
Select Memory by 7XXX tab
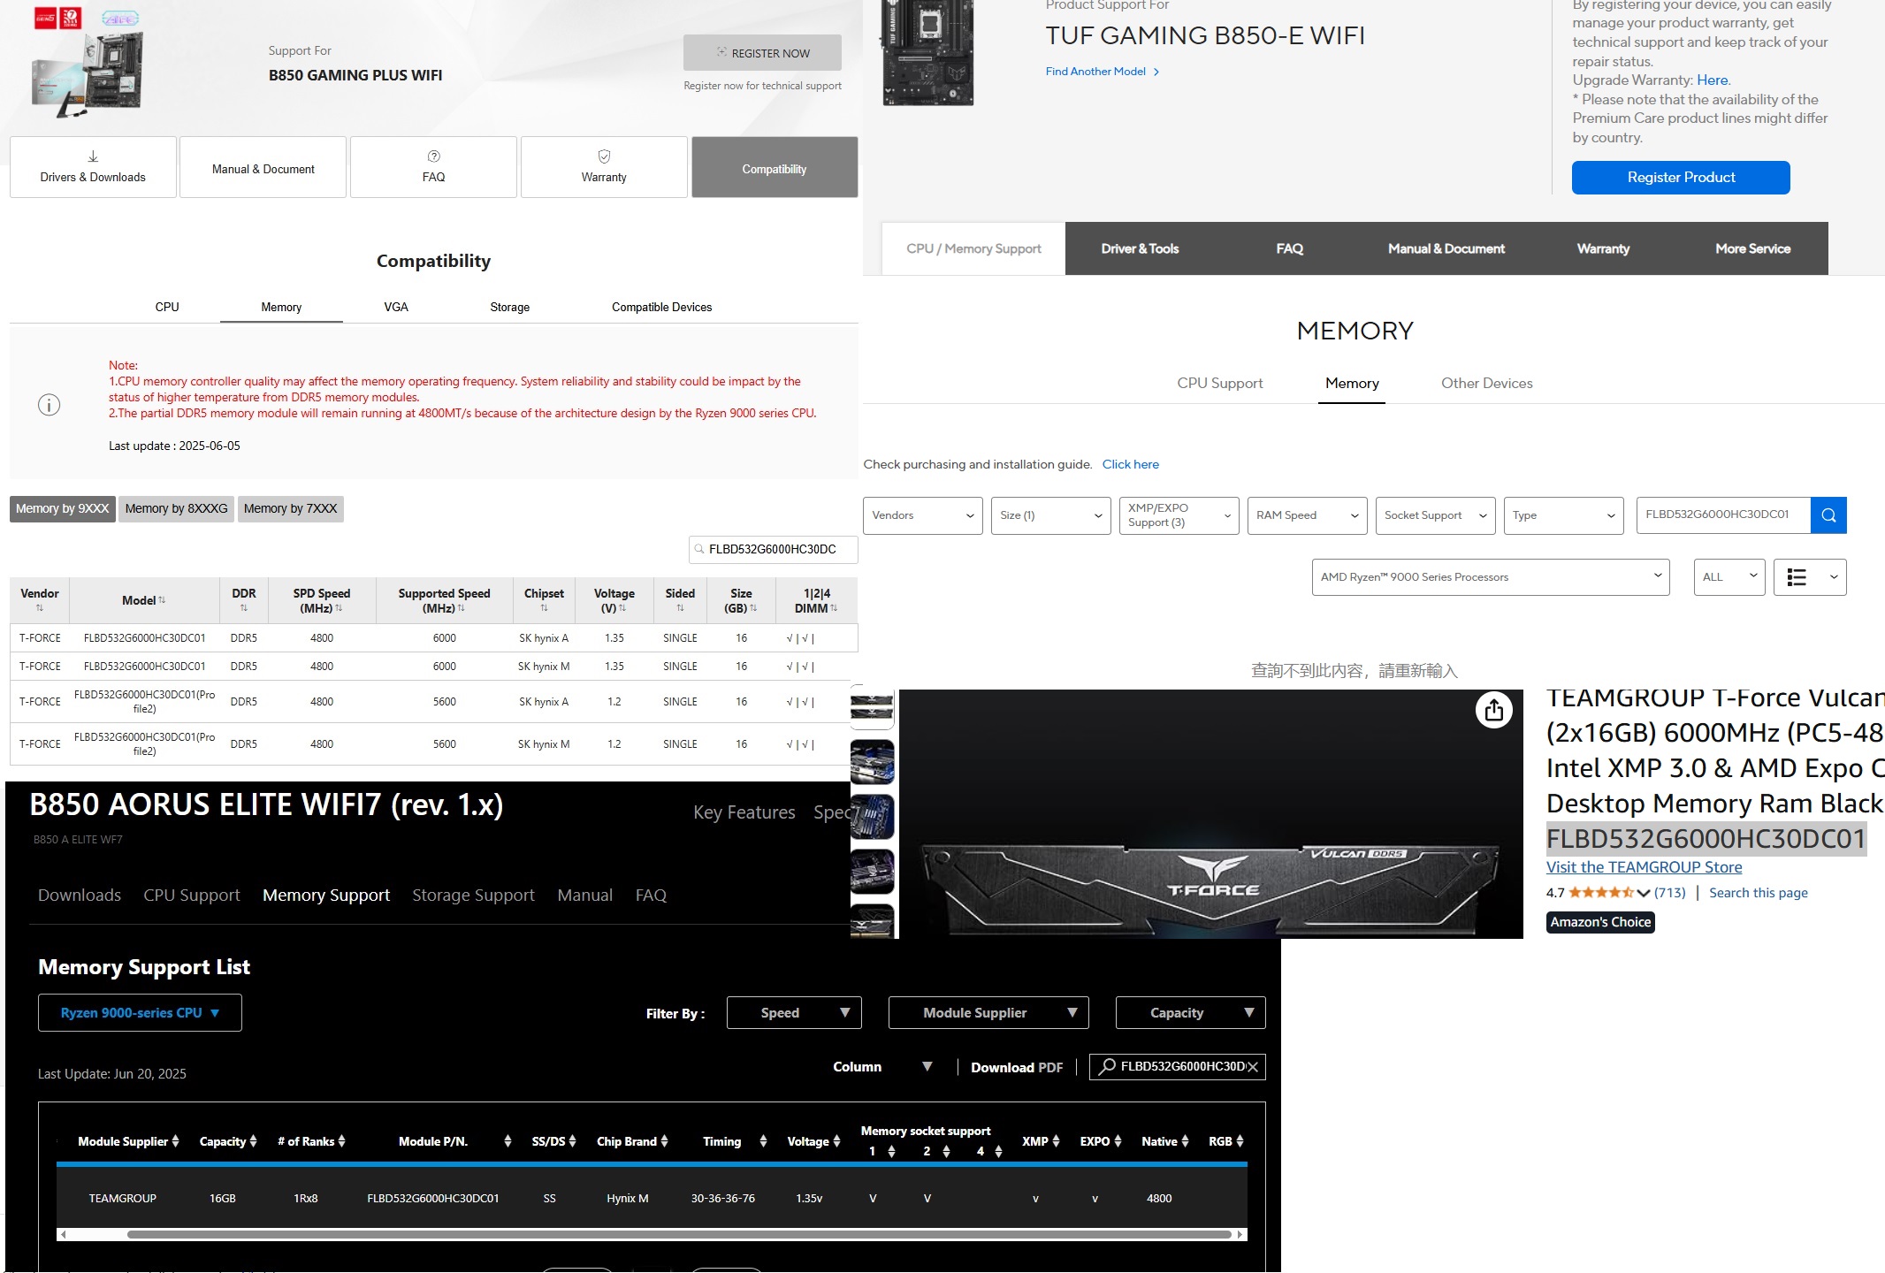point(291,508)
